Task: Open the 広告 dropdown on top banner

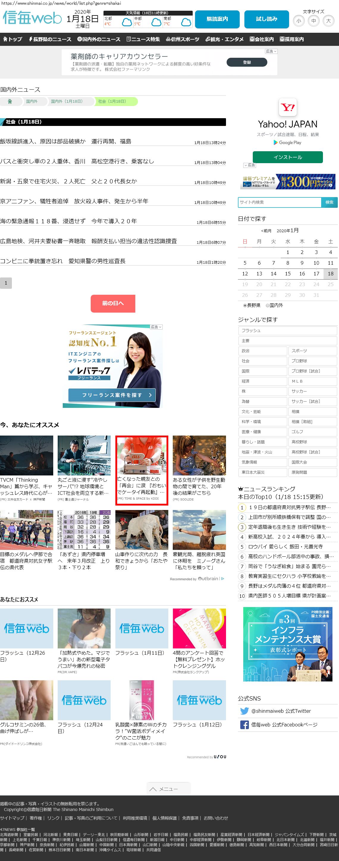Action: pyautogui.click(x=271, y=52)
